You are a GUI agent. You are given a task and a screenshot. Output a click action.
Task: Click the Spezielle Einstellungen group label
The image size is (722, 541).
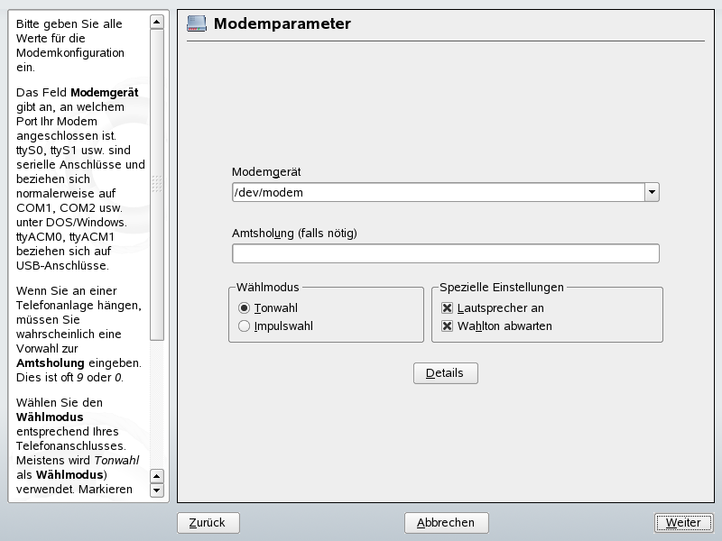(502, 288)
